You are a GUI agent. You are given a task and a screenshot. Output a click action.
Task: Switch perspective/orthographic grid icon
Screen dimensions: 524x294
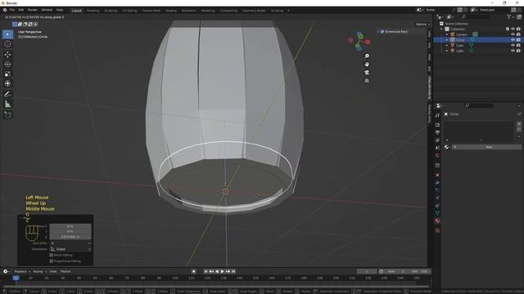click(x=367, y=81)
